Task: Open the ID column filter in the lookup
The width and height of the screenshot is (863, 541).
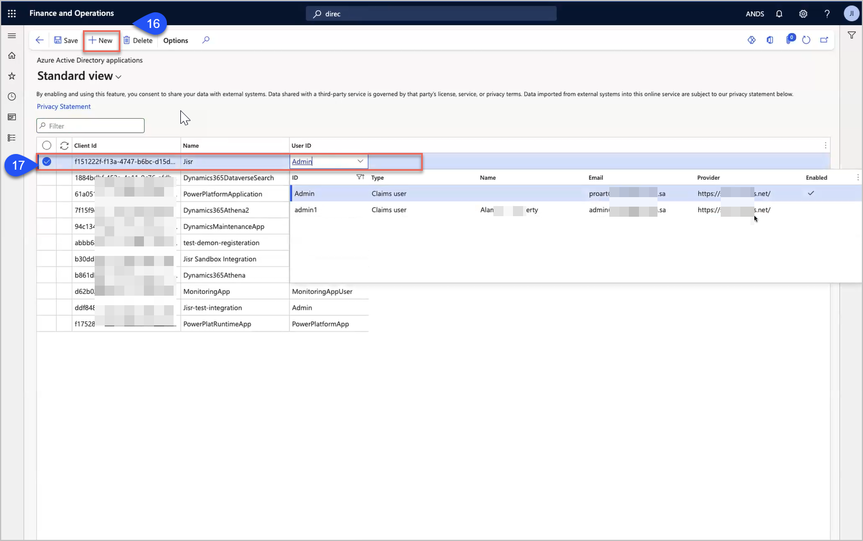Action: click(360, 178)
